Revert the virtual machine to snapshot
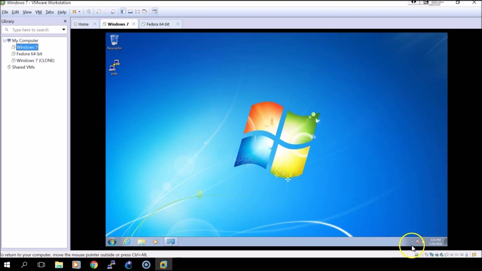This screenshot has width=482, height=271. (x=106, y=12)
